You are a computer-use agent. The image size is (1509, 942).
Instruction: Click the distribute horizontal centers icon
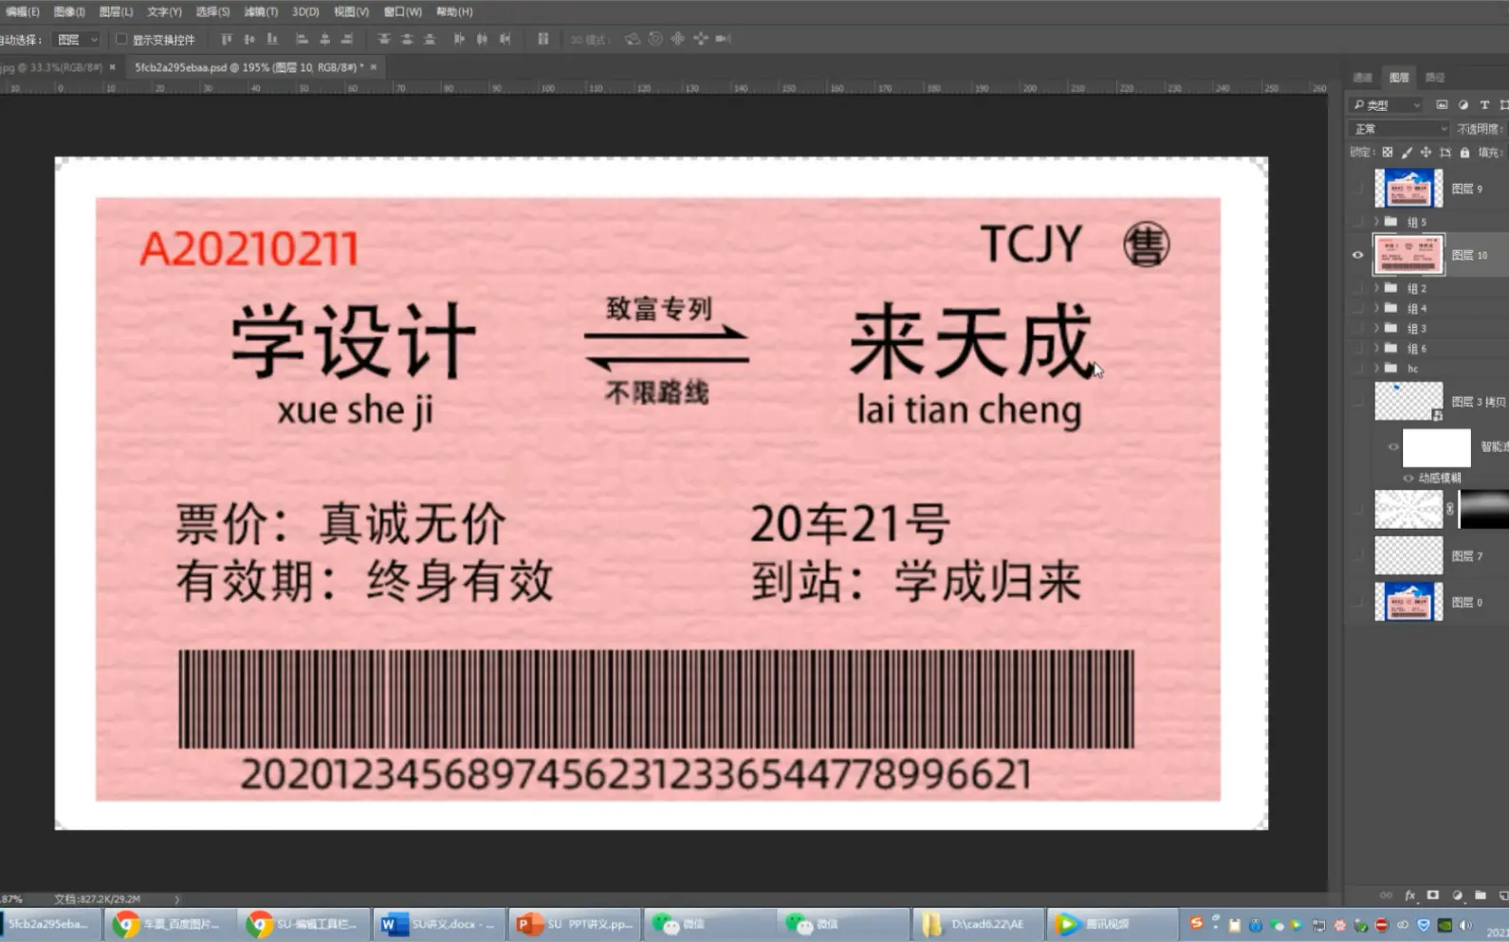click(482, 39)
